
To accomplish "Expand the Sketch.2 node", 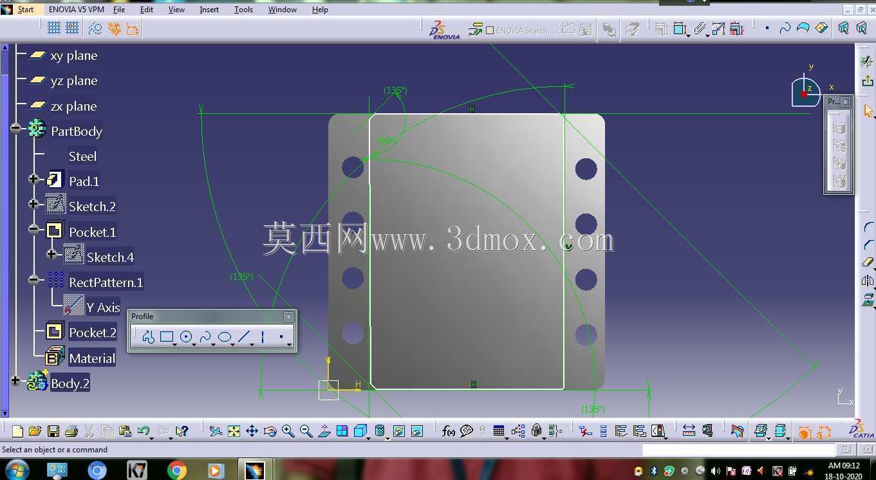I will pyautogui.click(x=33, y=204).
